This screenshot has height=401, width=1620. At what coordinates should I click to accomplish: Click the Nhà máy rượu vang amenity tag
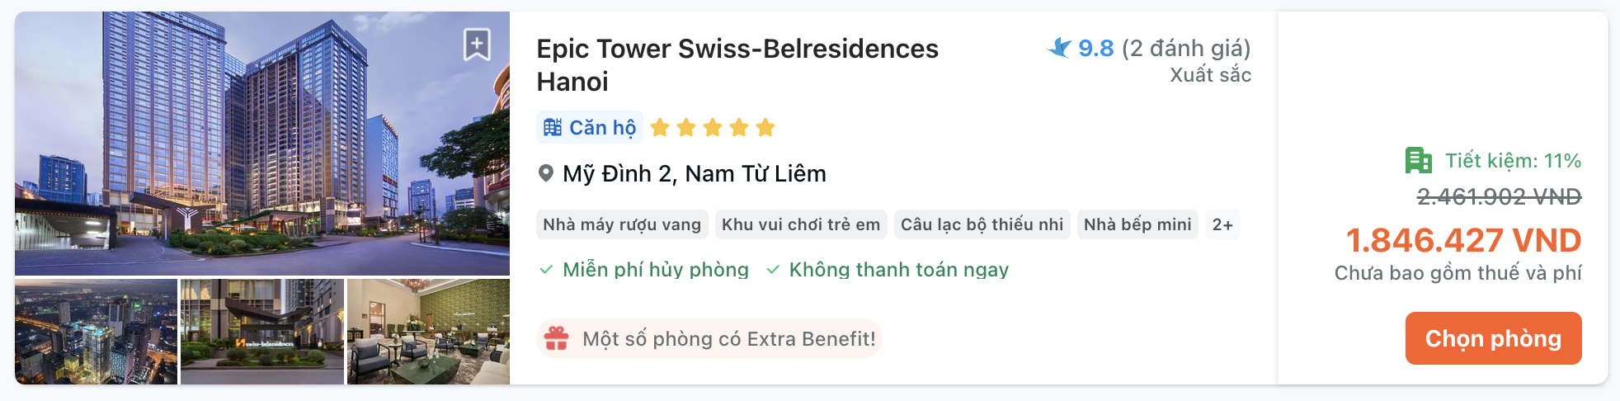[622, 224]
